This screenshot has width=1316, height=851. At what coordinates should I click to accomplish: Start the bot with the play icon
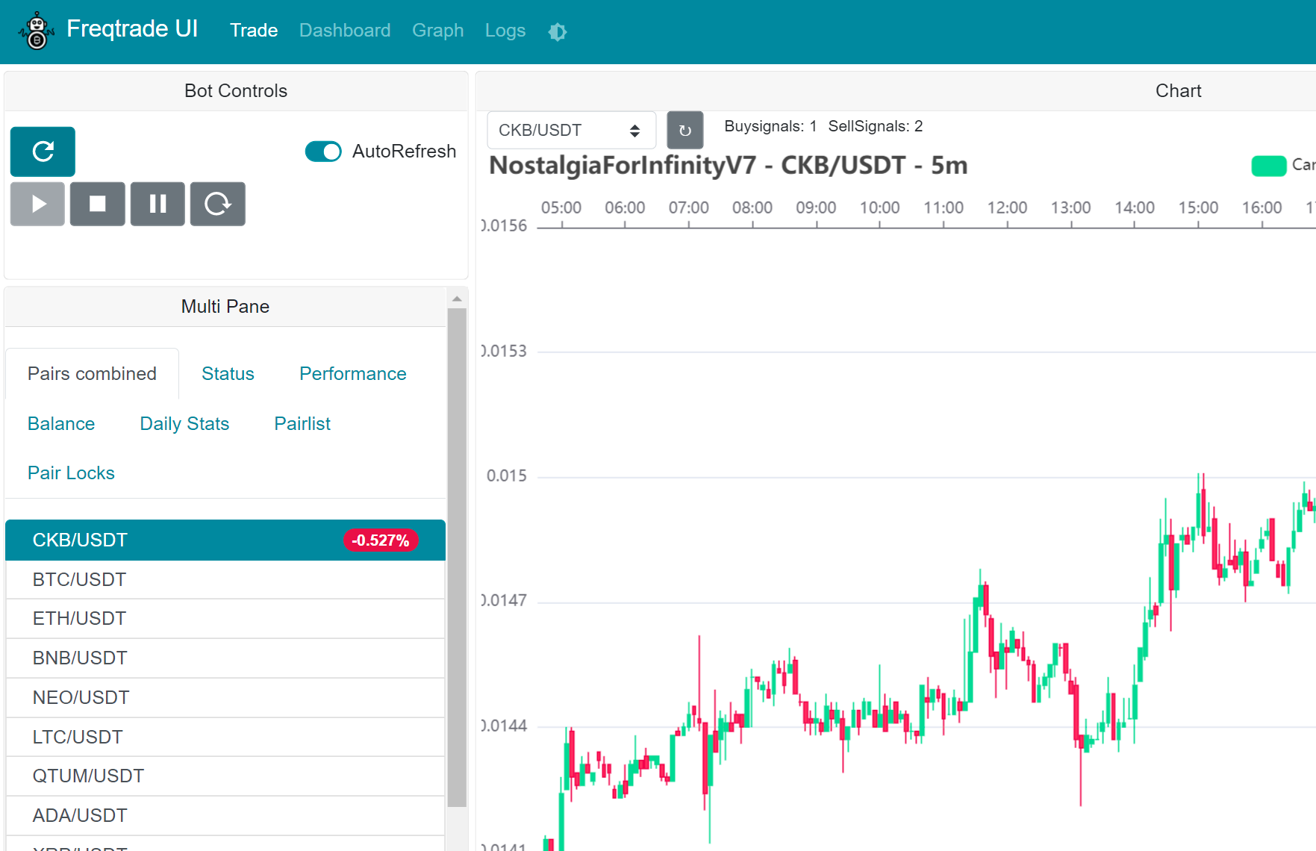click(37, 203)
